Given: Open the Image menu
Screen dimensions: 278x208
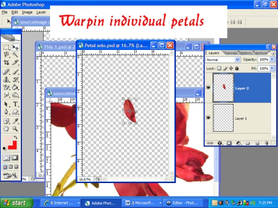Looking at the screenshot, I should tap(27, 12).
